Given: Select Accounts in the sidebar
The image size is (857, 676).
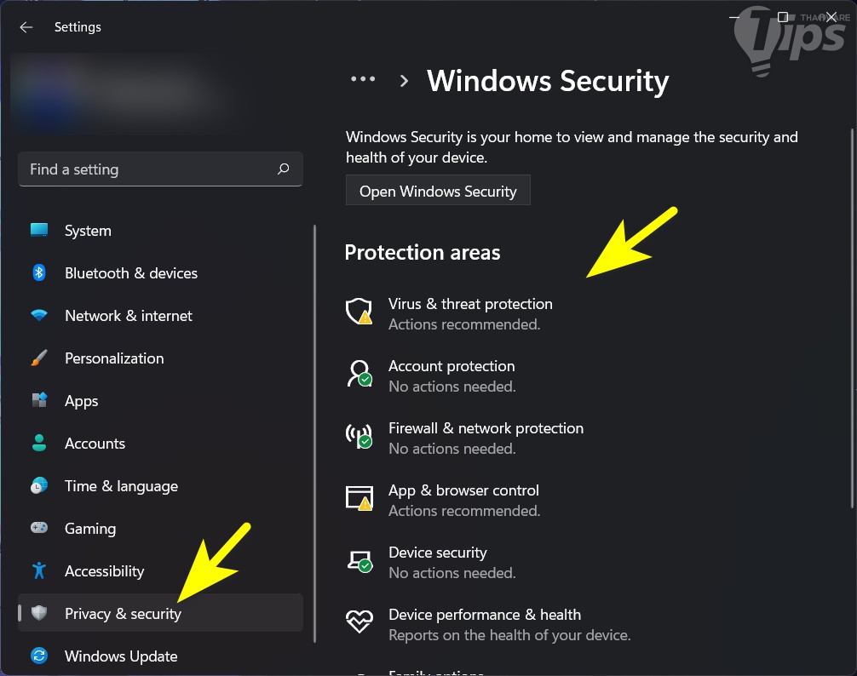Looking at the screenshot, I should tap(95, 444).
